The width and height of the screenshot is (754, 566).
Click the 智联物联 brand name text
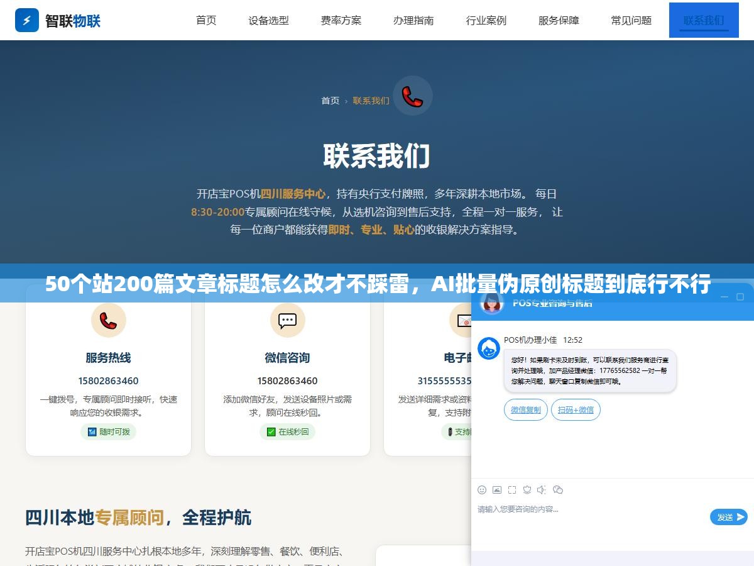73,21
